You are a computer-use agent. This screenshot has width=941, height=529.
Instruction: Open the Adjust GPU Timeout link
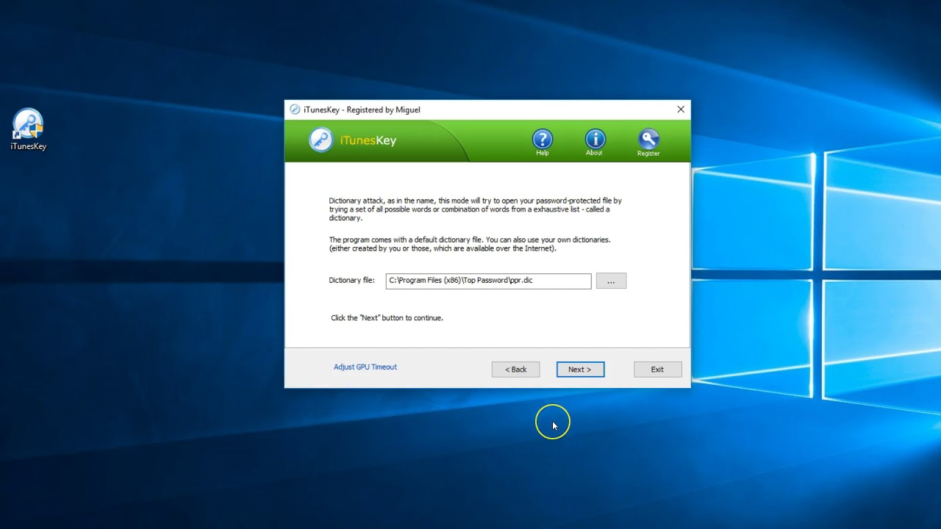365,367
